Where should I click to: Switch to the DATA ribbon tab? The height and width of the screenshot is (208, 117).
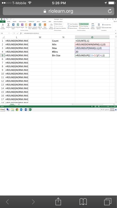coord(38,21)
